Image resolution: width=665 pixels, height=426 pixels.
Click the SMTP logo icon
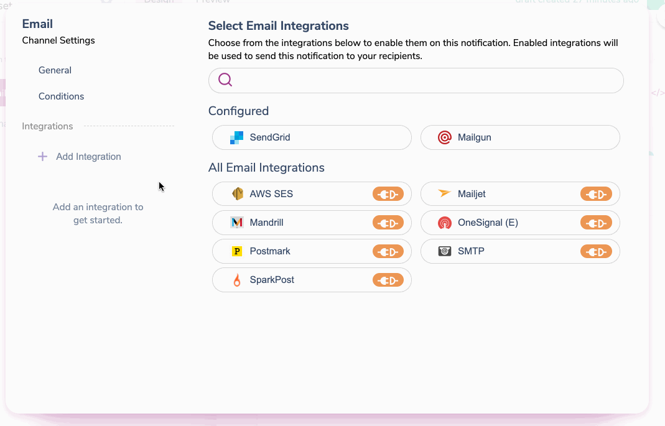click(x=444, y=251)
